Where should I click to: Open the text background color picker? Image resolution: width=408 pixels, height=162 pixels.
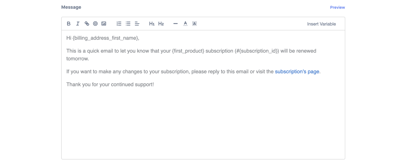tap(195, 24)
